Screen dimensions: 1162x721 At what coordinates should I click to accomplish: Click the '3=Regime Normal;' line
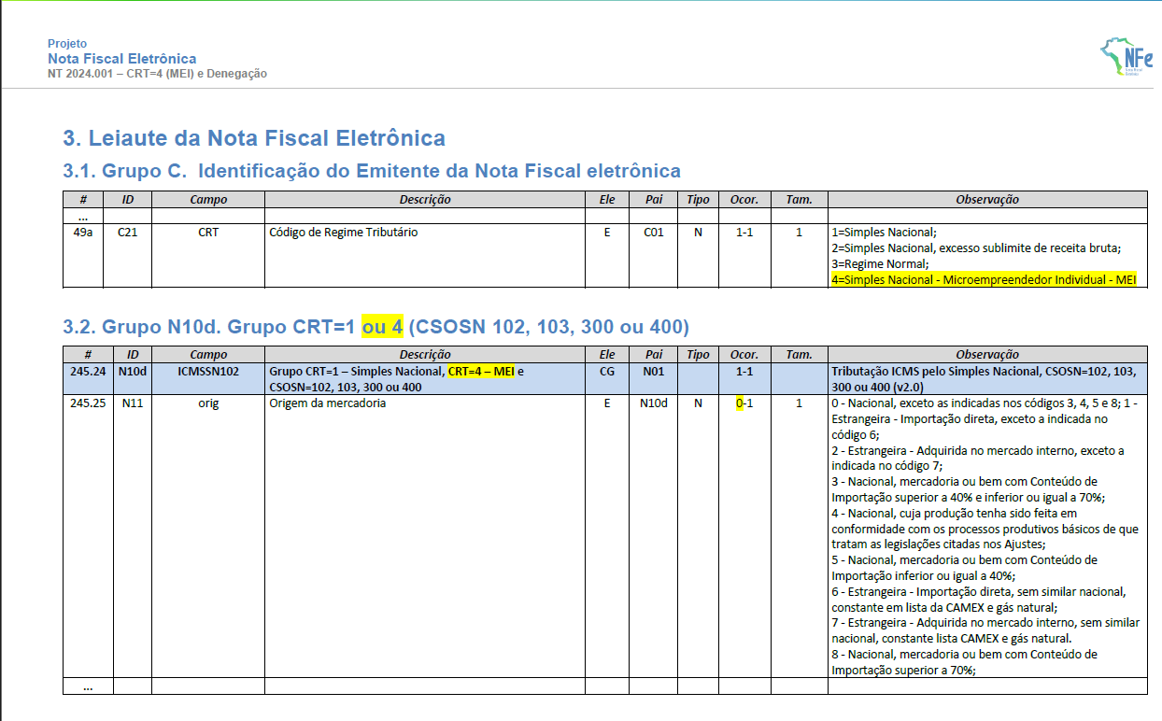[879, 263]
